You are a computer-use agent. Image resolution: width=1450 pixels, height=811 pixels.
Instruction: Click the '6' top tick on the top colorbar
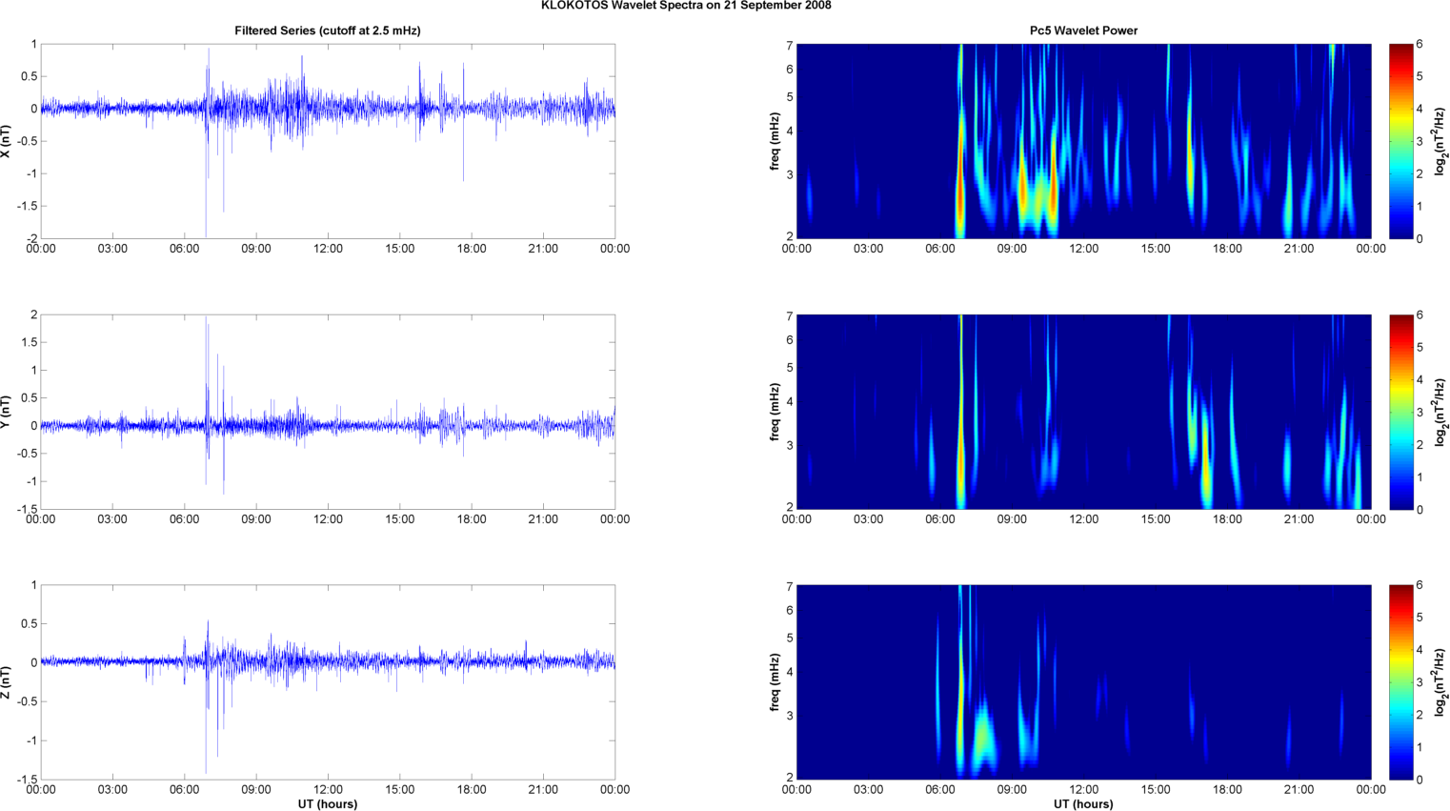1420,44
